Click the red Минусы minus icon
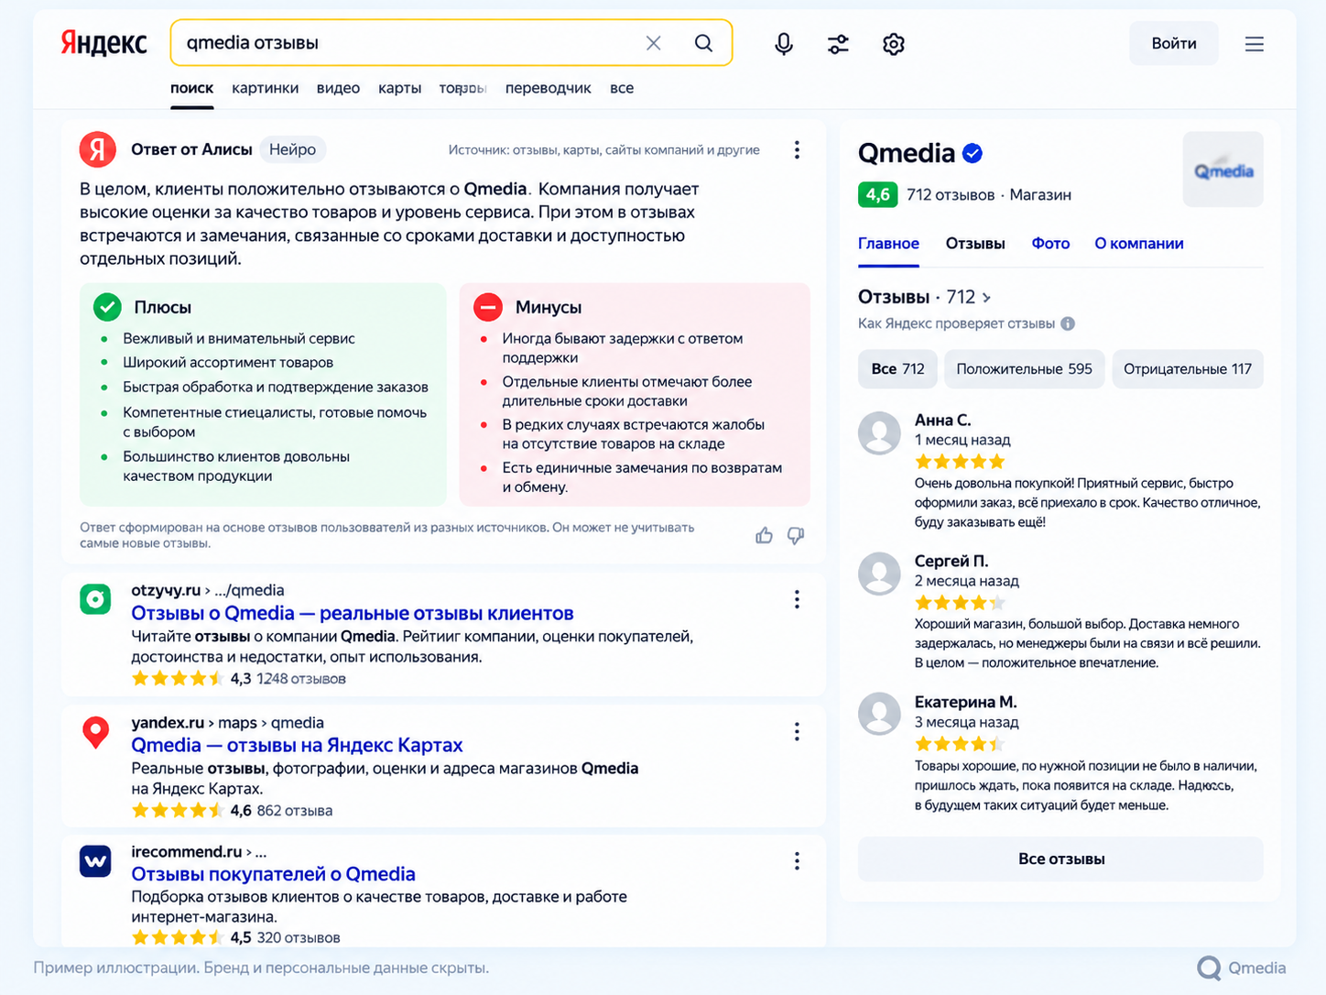The image size is (1326, 995). click(x=488, y=307)
